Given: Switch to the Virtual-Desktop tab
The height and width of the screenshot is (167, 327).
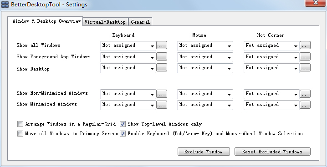Looking at the screenshot, I should 105,22.
